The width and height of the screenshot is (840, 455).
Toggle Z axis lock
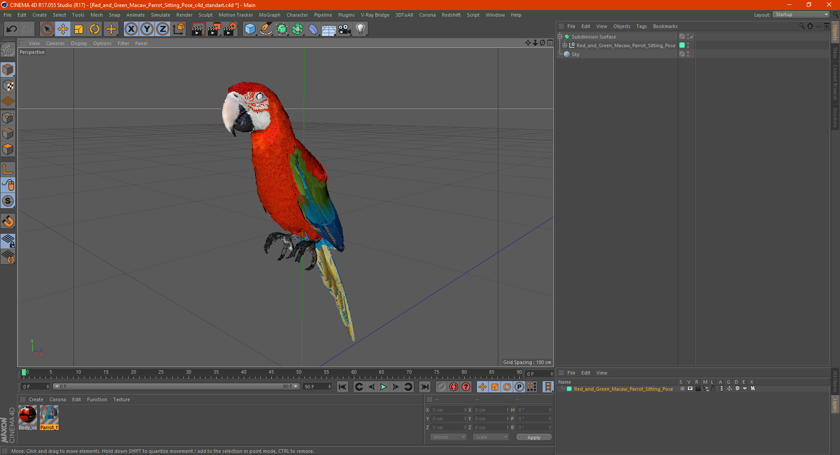tap(163, 29)
